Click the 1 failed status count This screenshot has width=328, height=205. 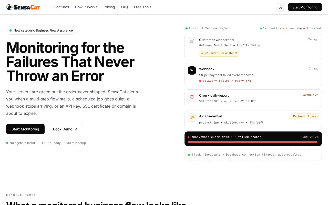(x=312, y=28)
